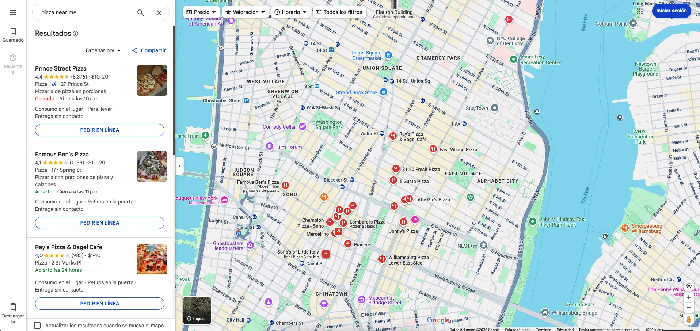Open Famous Ben's Pizza listing title
The image size is (700, 331).
pyautogui.click(x=62, y=154)
